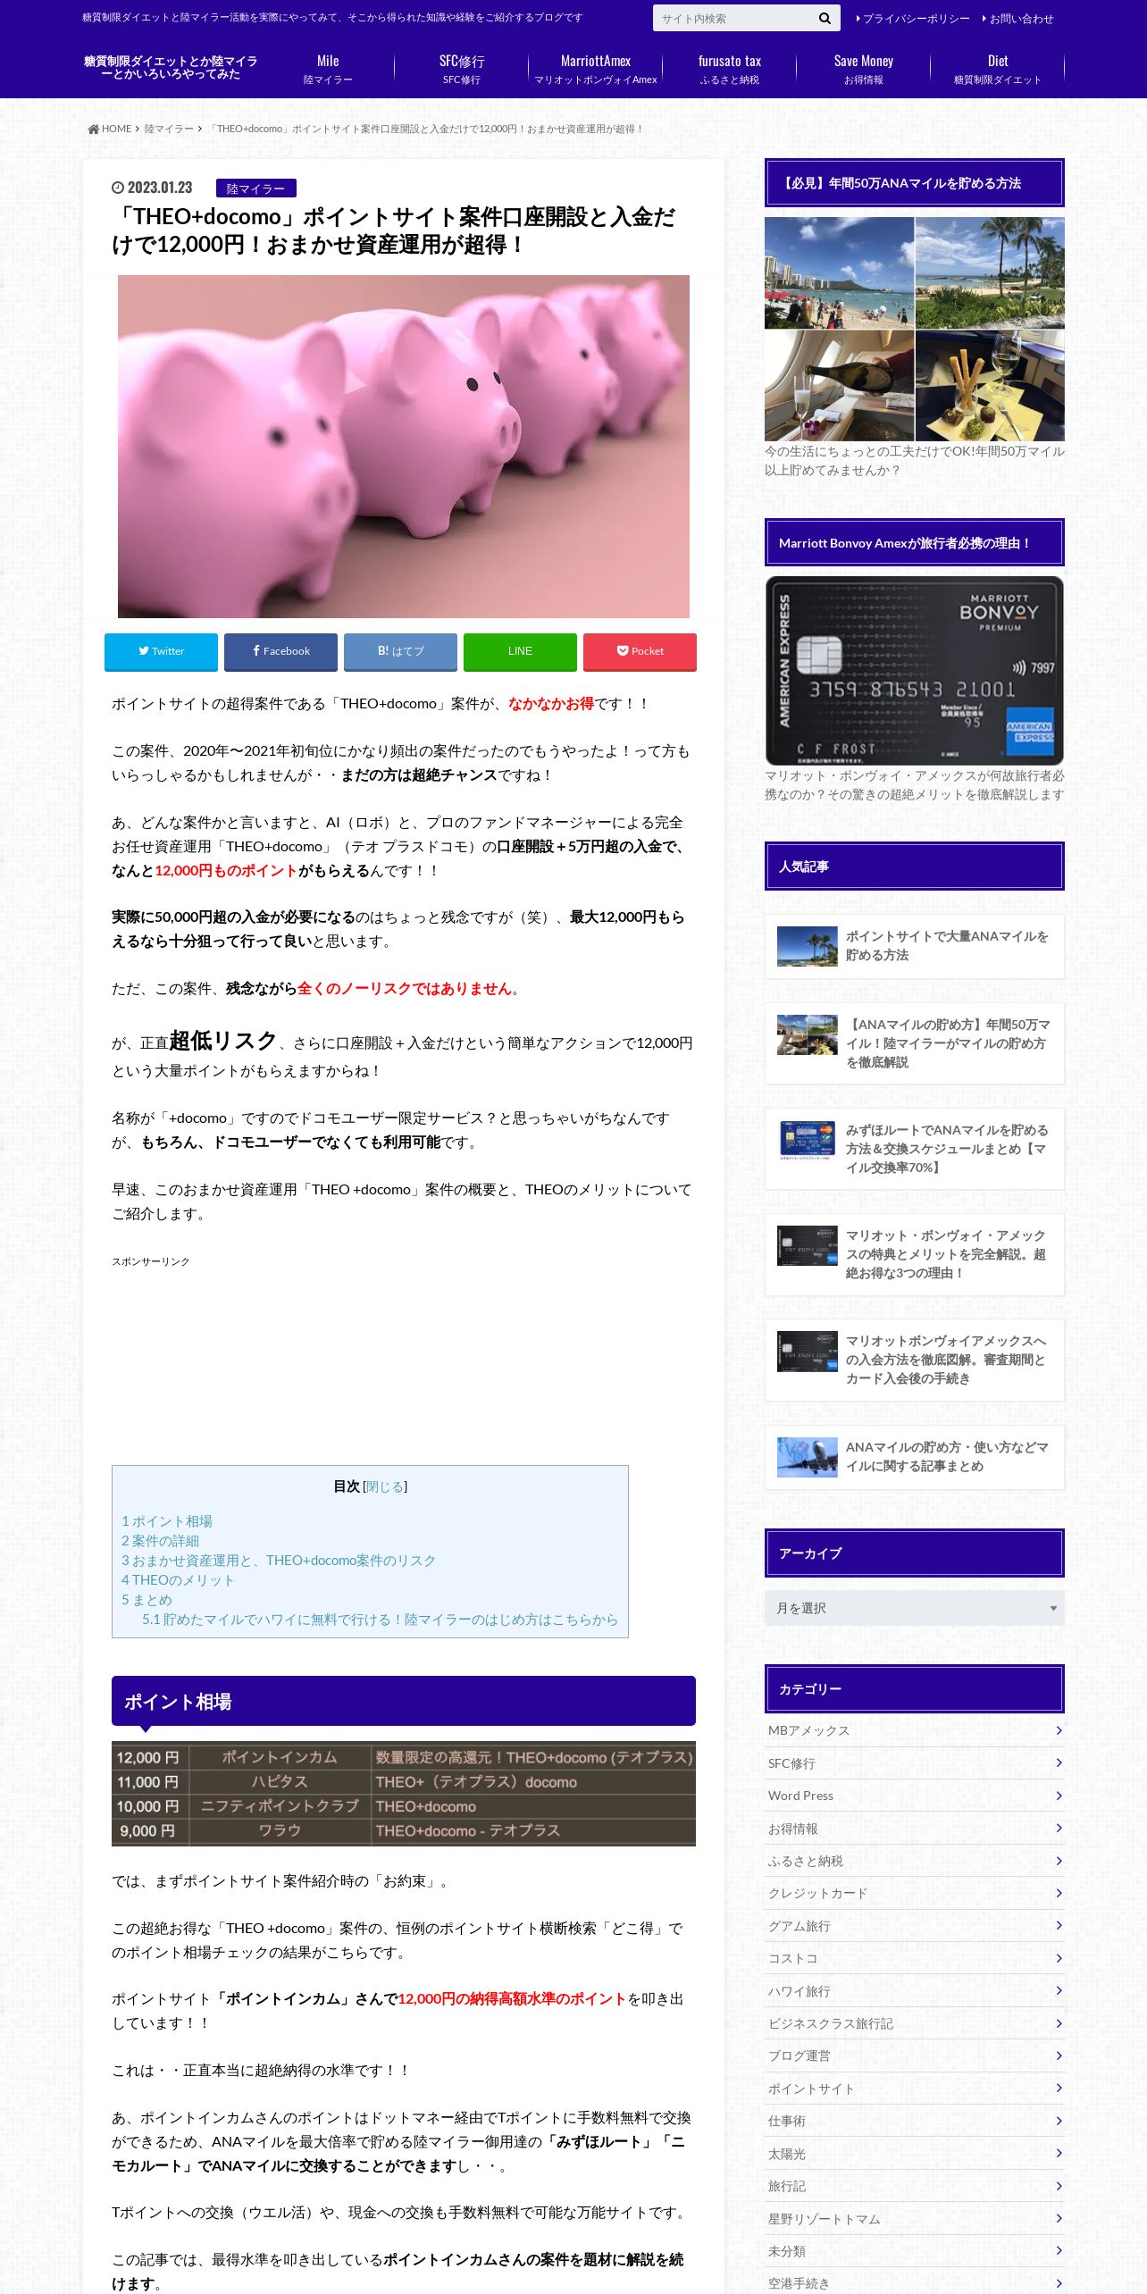Open the Mile 陸マイラー menu
The height and width of the screenshot is (2294, 1147).
pyautogui.click(x=328, y=69)
